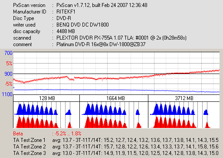
Task: Click the red -5% axis label
Action: click(9, 84)
